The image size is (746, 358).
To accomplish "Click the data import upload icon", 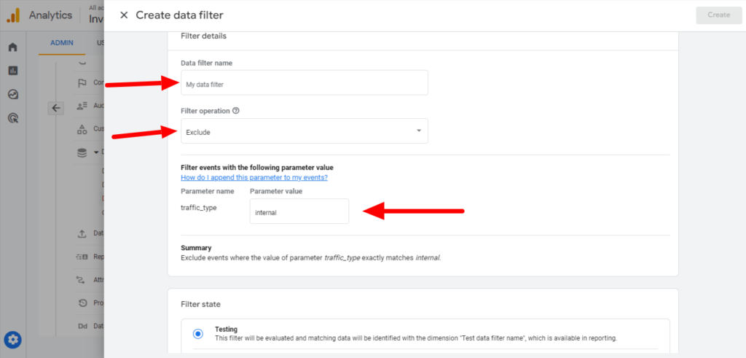I will point(82,234).
